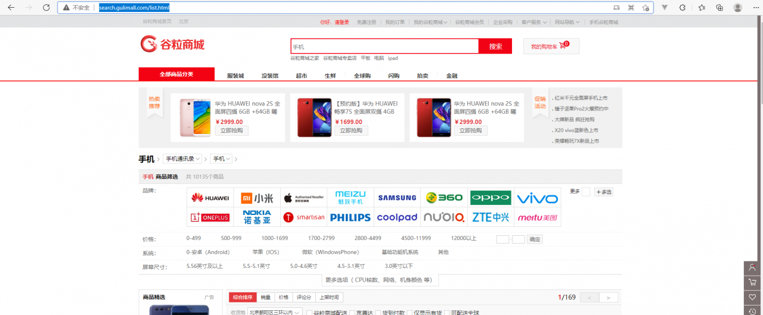Screen dimensions: 763x315
Task: Open the browser extensions puzzle icon
Action: [683, 8]
